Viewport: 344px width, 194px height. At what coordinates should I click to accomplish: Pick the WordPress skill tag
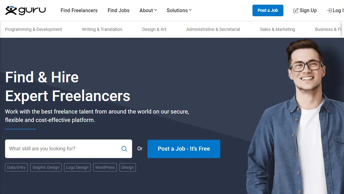tap(105, 167)
